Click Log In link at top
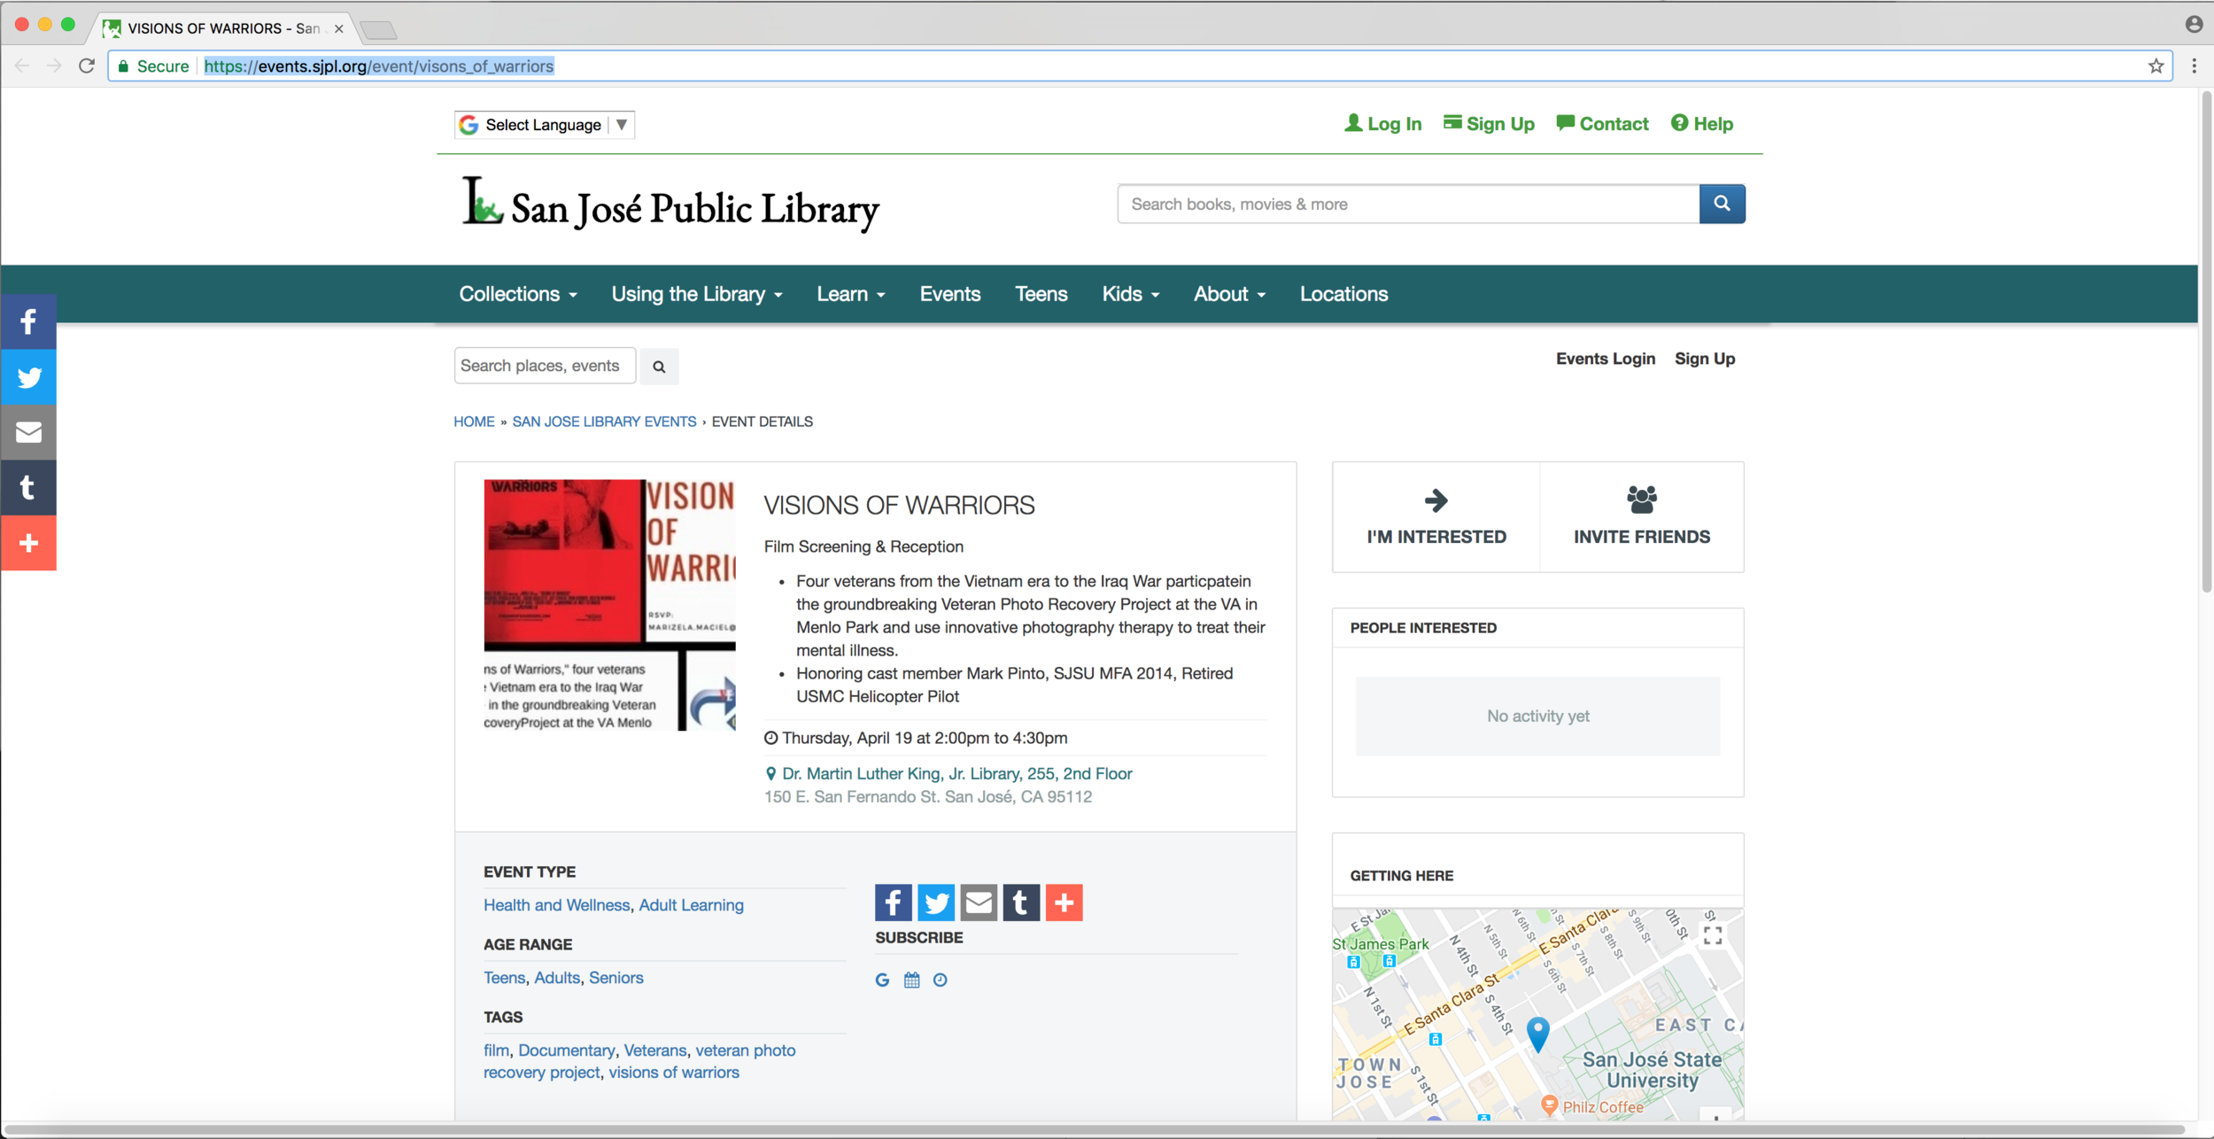The width and height of the screenshot is (2214, 1139). click(1382, 124)
